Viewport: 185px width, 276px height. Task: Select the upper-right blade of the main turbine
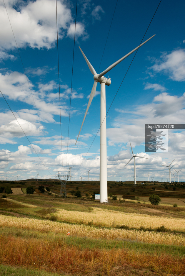(126, 56)
